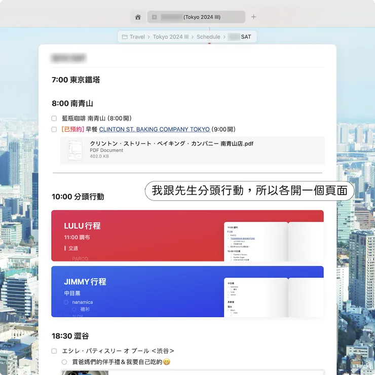Switch to the (Tokyo 2024 III) tab
Screen dimensions: 375x375
(x=196, y=17)
